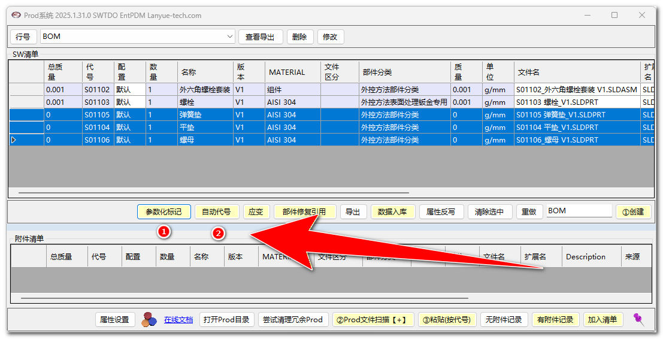The width and height of the screenshot is (663, 339).
Task: Click the three-colored hexagons icon
Action: 149,320
